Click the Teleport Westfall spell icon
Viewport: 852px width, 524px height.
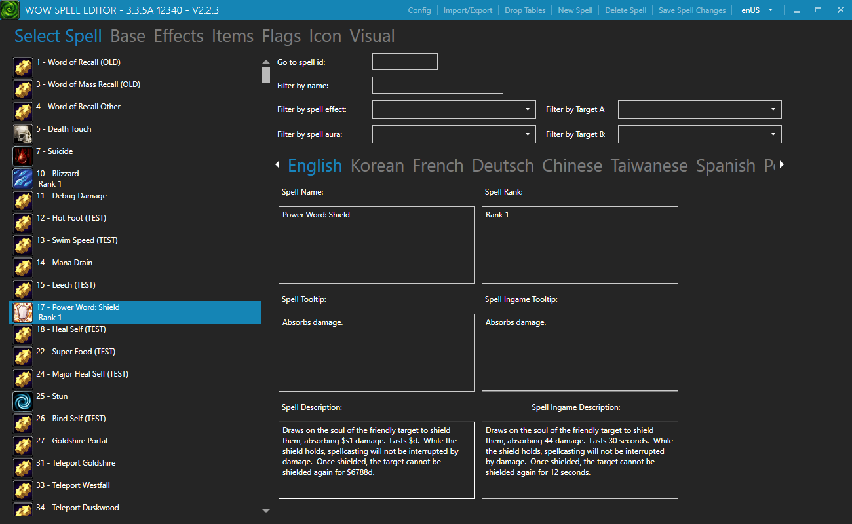point(23,491)
